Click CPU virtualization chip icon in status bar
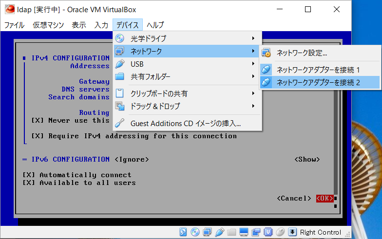 click(x=268, y=232)
